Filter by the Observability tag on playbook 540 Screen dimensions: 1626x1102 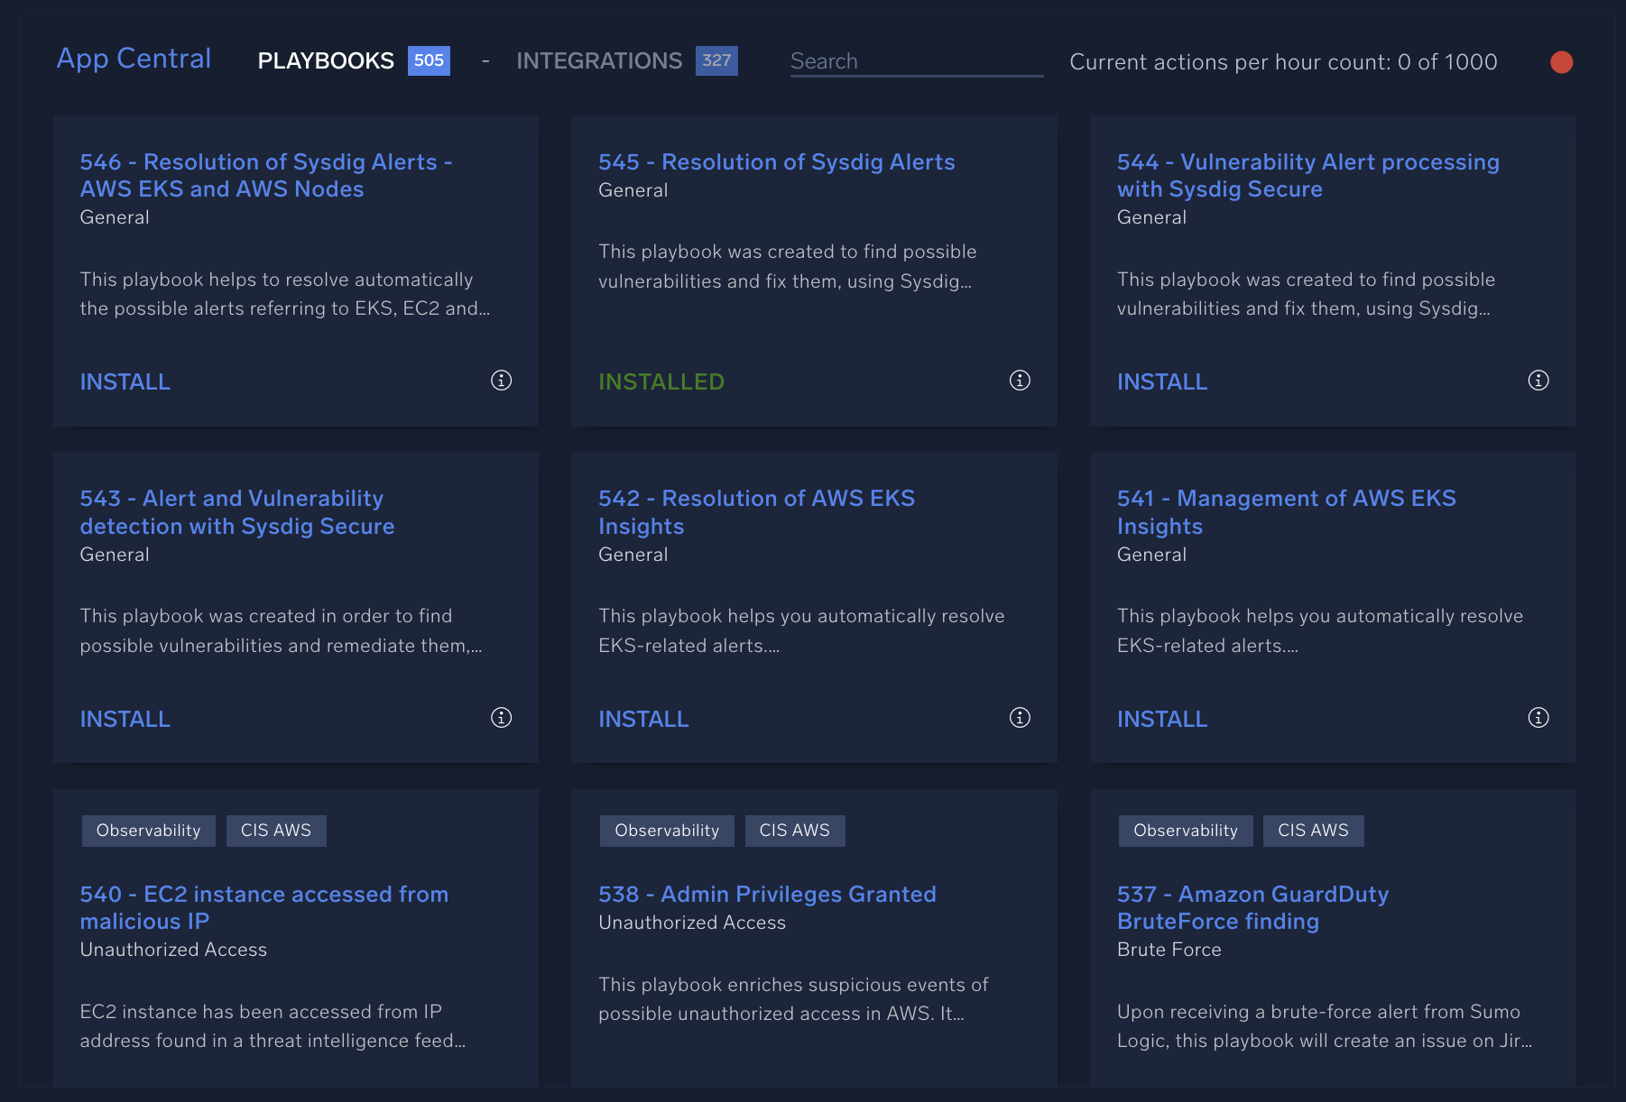point(148,830)
